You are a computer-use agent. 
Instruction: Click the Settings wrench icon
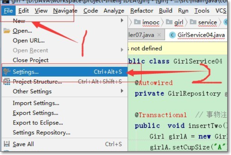point(7,72)
